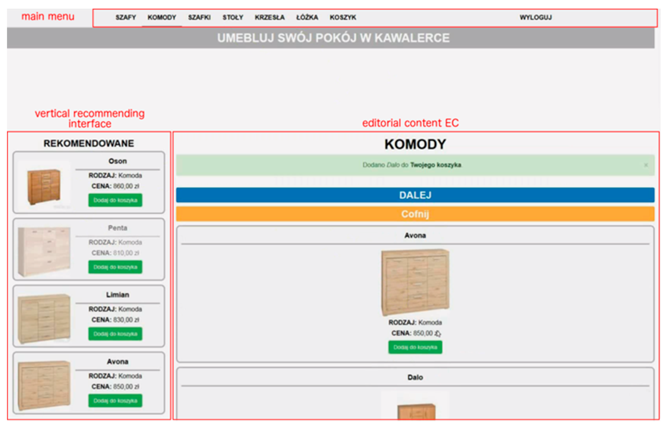Navigate to the KRZESŁA category
The width and height of the screenshot is (669, 431).
click(269, 17)
